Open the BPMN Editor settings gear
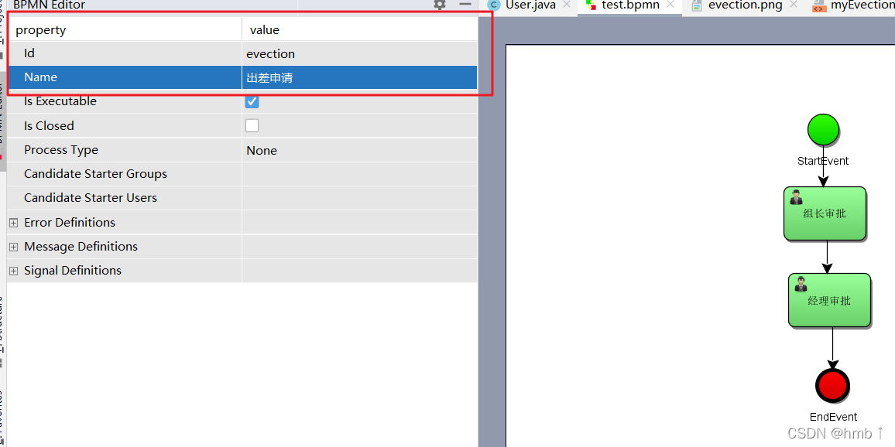 (439, 5)
